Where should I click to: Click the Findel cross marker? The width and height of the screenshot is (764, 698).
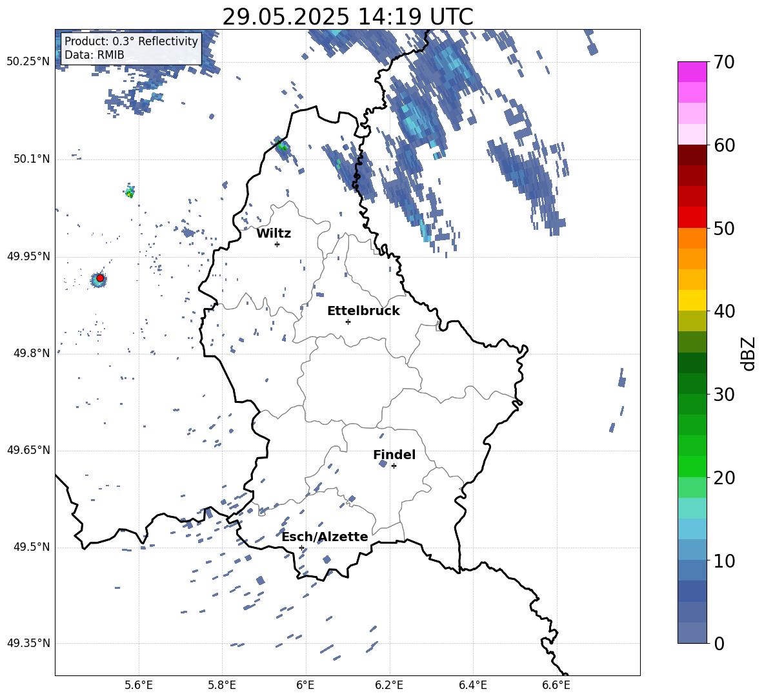[x=394, y=466]
